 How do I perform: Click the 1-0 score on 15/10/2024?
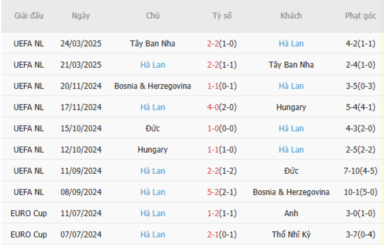(x=213, y=128)
